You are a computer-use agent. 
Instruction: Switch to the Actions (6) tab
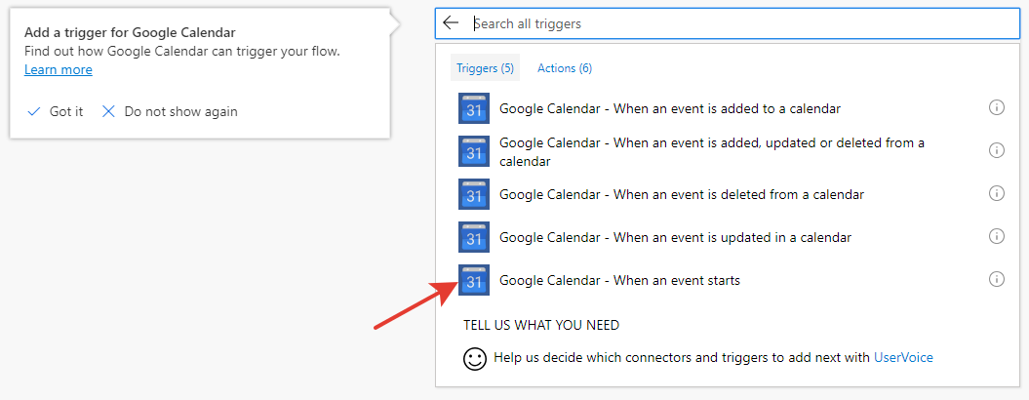point(565,68)
